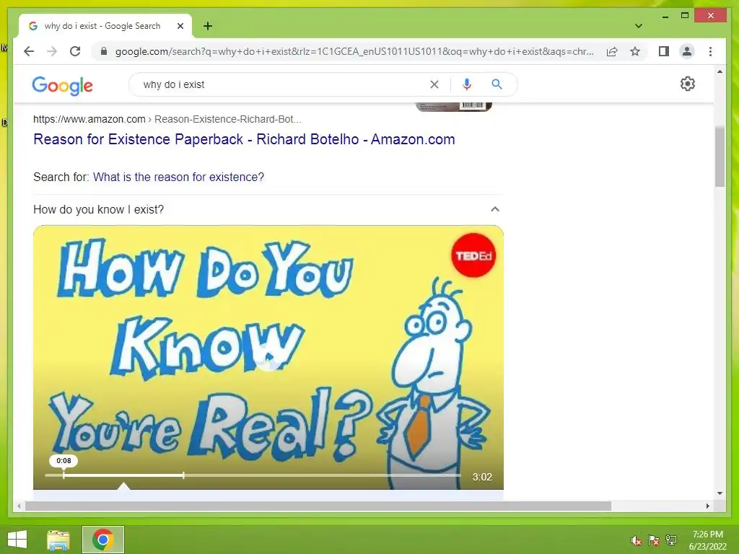Clear the search box text
This screenshot has height=554, width=739.
click(434, 84)
